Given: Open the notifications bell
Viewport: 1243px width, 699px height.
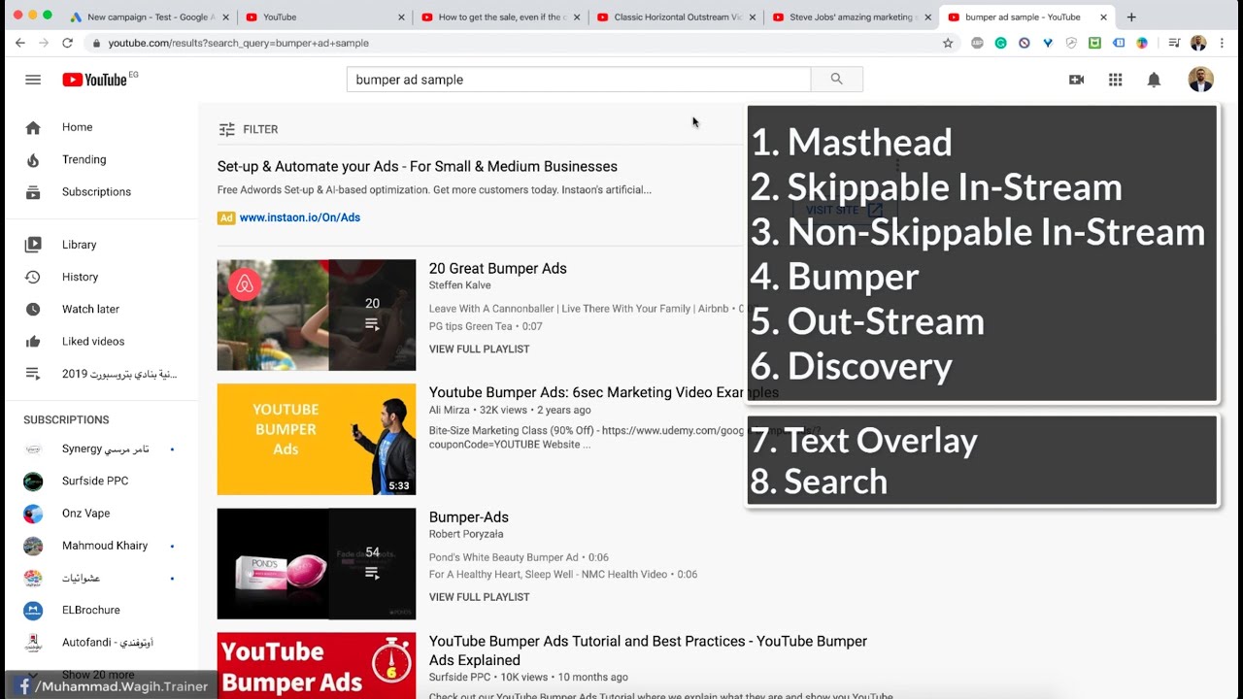Looking at the screenshot, I should (1154, 80).
